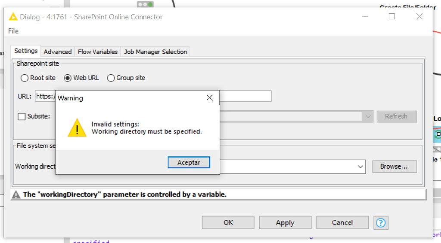Expand the Subsite dropdown arrow
The width and height of the screenshot is (441, 243).
pyautogui.click(x=368, y=116)
